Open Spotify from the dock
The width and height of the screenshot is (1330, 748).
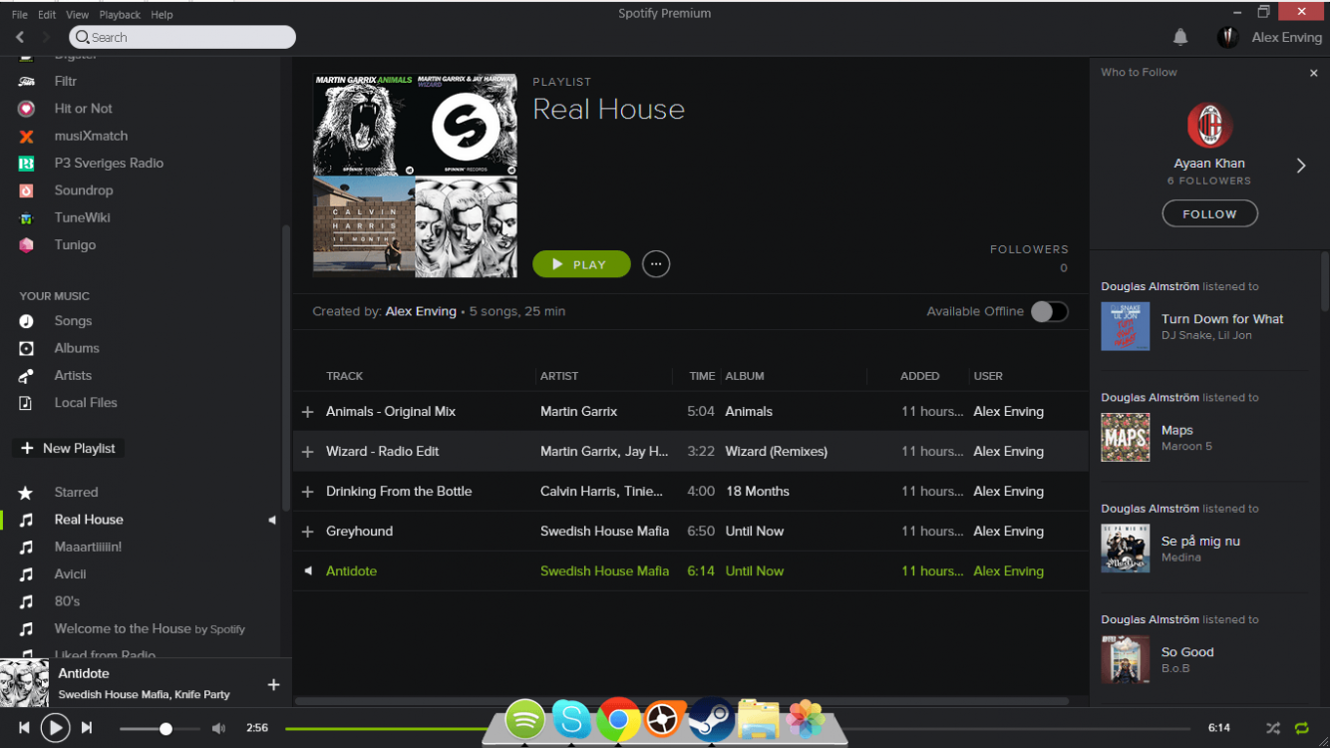click(x=525, y=720)
